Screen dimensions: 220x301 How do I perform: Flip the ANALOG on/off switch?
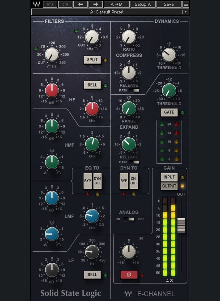[129, 219]
